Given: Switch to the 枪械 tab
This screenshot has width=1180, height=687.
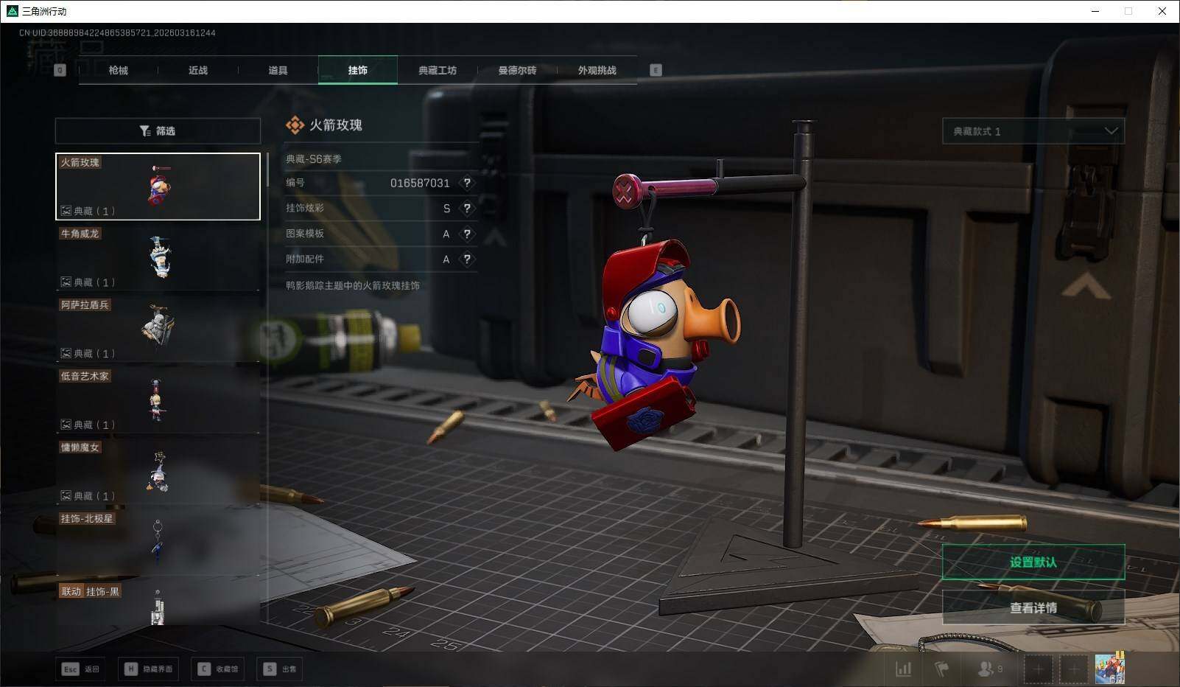Looking at the screenshot, I should click(x=118, y=70).
